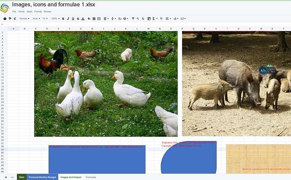Apply strikethrough formatting

tap(78, 19)
